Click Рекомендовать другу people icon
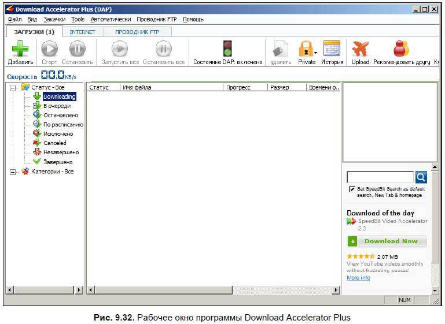Viewport: 445px width, 324px height. [401, 50]
